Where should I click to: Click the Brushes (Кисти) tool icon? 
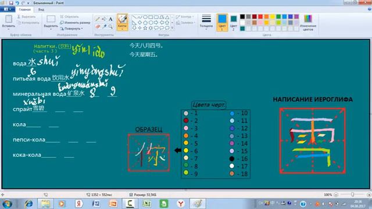(123, 19)
